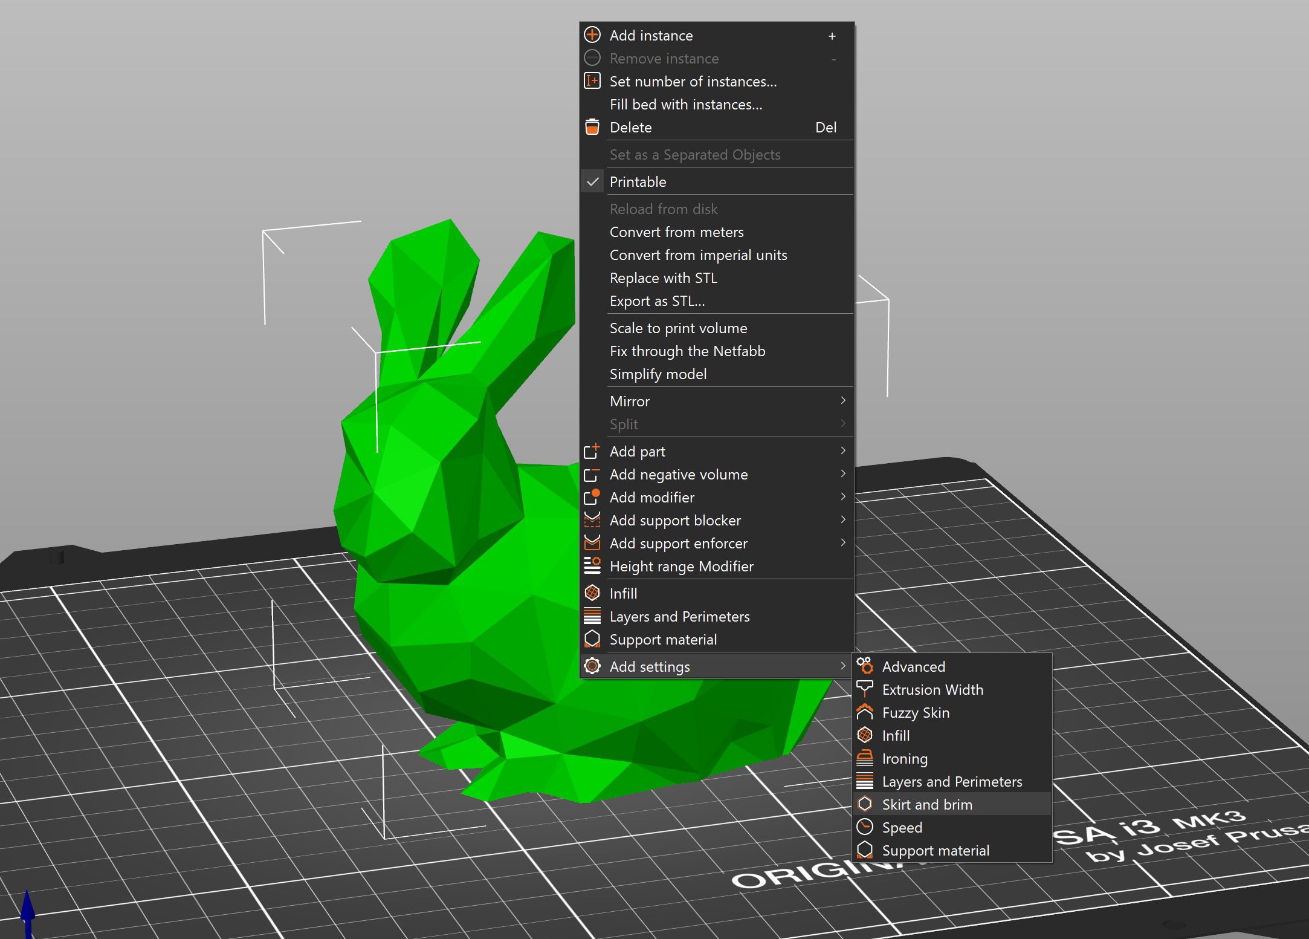Click the Infill icon in settings submenu
This screenshot has width=1309, height=939.
[865, 735]
